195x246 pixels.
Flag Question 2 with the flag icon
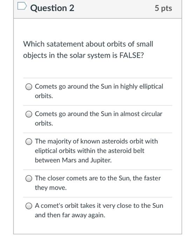[22, 6]
